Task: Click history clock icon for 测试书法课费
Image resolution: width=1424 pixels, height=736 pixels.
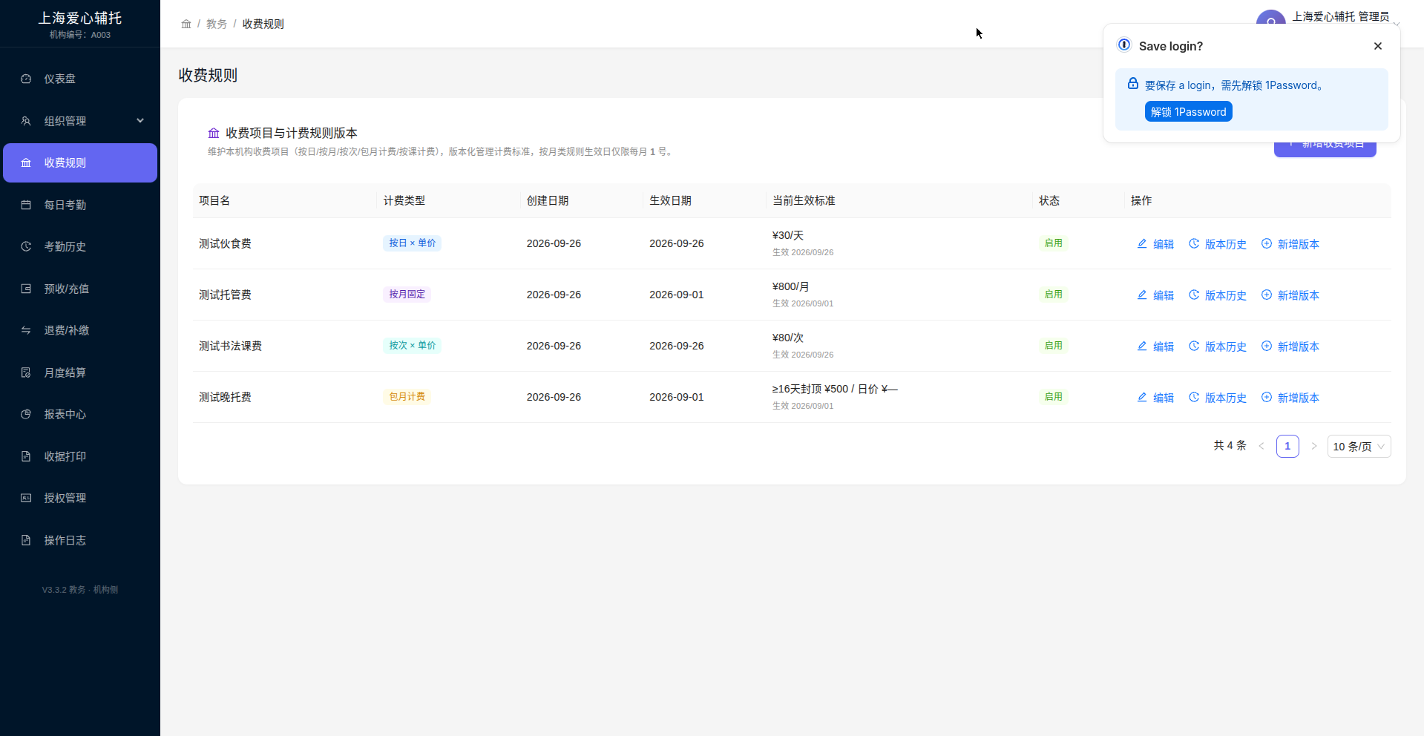Action: (1194, 346)
